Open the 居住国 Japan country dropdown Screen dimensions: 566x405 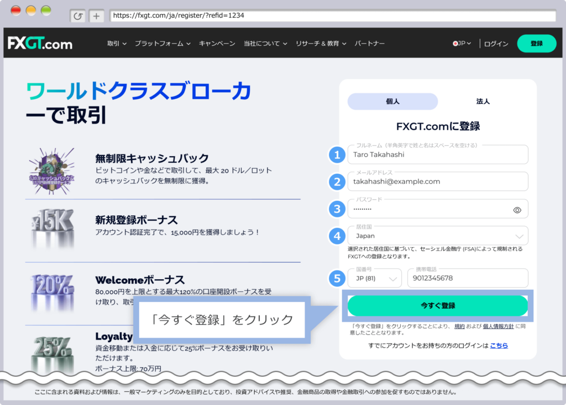tap(438, 236)
